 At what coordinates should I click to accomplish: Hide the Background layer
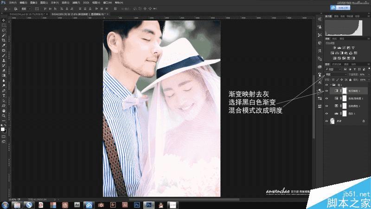coord(327,121)
